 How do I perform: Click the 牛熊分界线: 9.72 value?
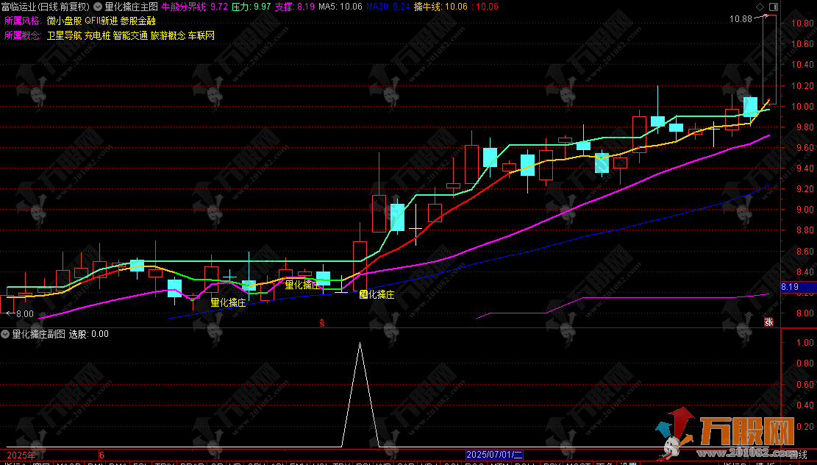tap(195, 7)
